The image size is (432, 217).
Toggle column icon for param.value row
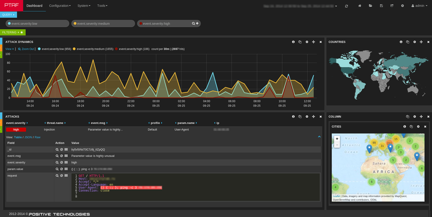66,169
